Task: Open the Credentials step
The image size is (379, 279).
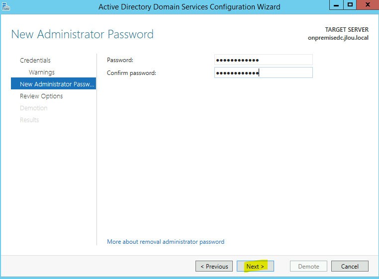Action: (35, 61)
